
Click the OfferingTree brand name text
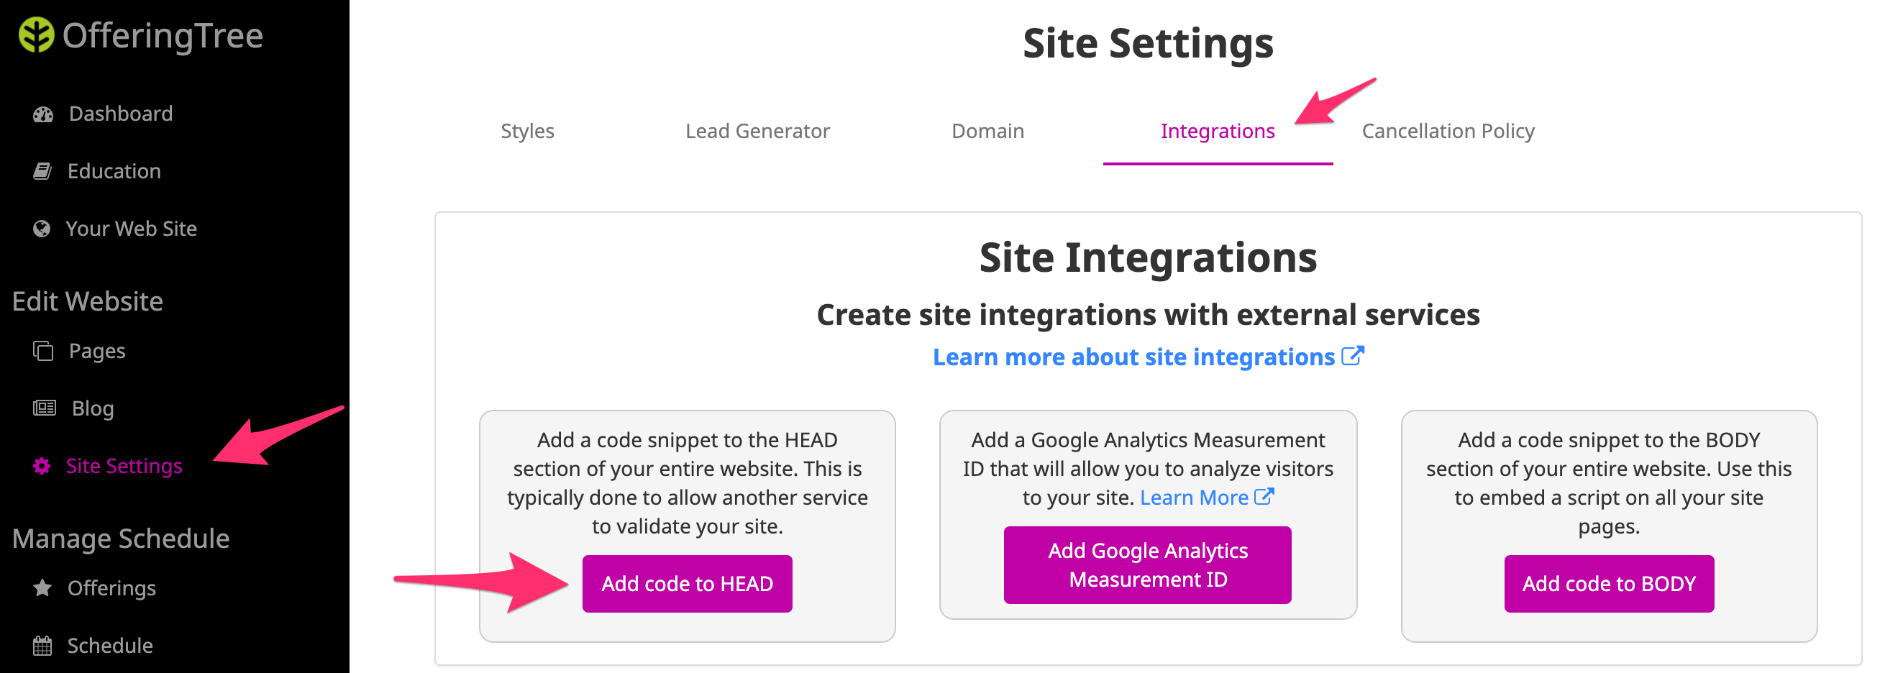163,35
